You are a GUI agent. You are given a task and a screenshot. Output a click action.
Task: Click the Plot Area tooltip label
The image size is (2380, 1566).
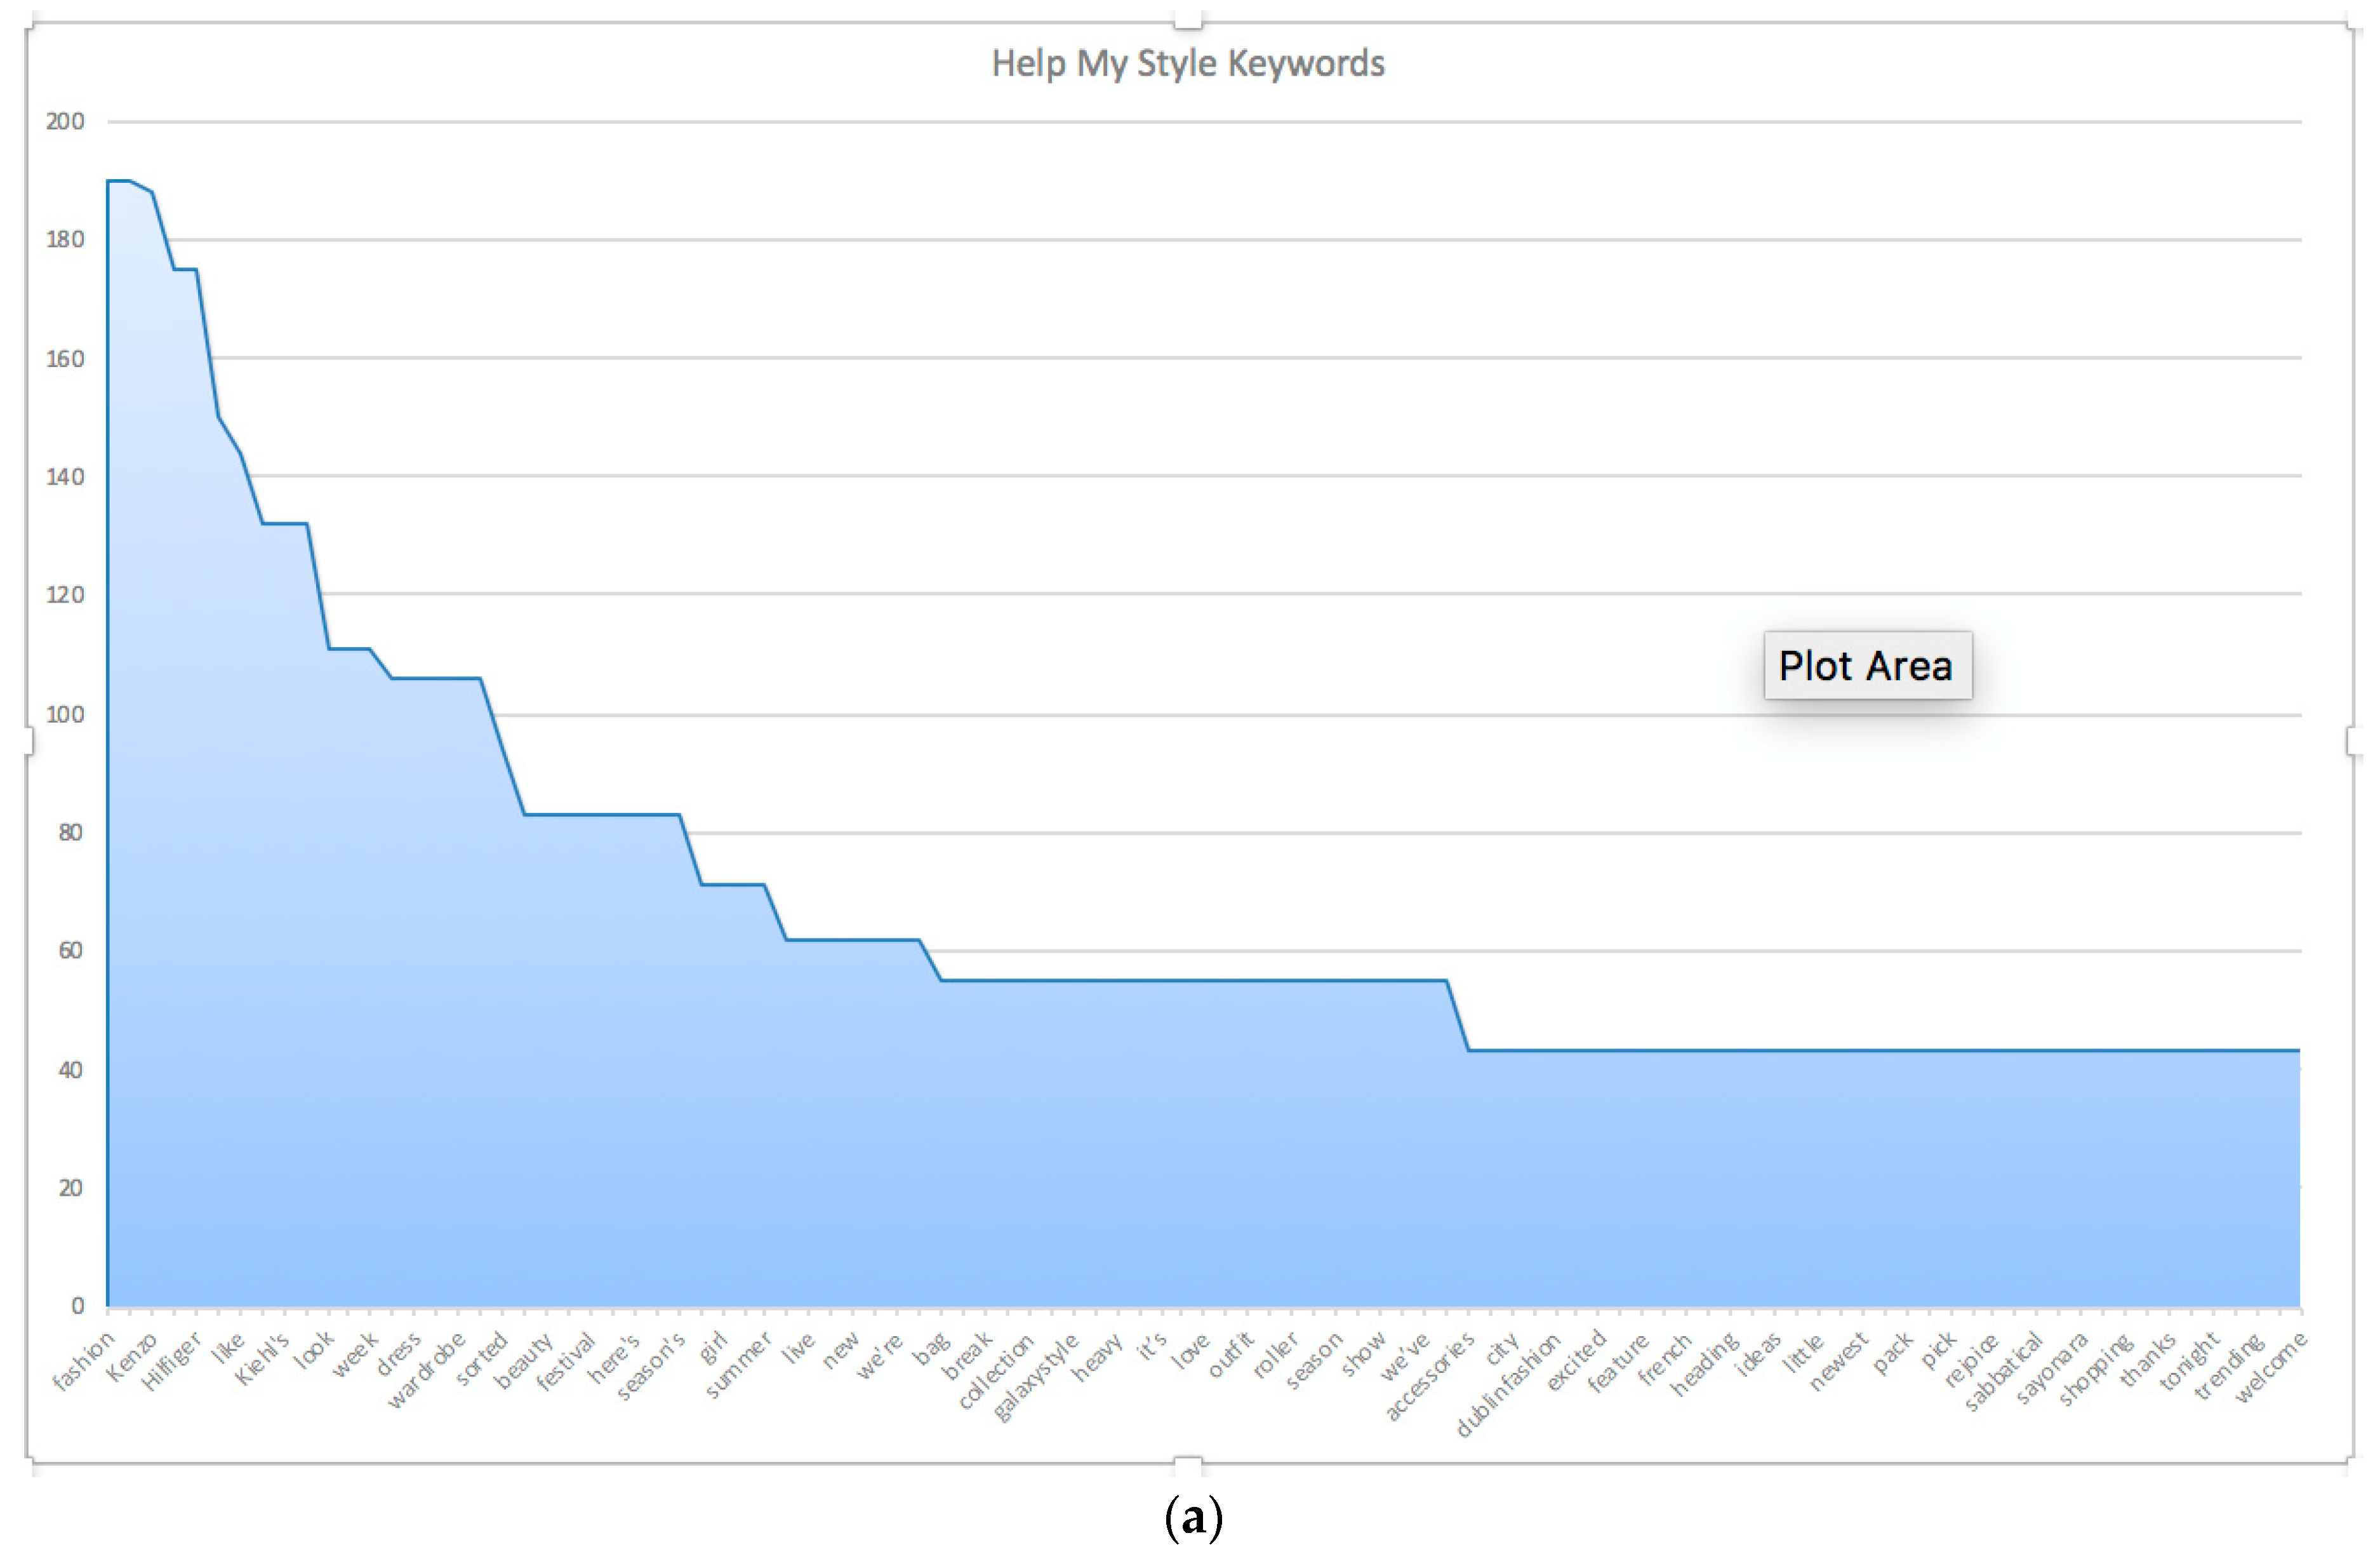coord(1866,666)
